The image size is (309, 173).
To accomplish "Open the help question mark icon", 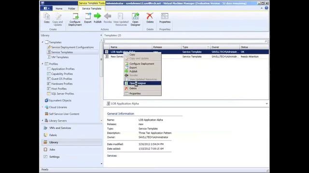I will pyautogui.click(x=267, y=8).
